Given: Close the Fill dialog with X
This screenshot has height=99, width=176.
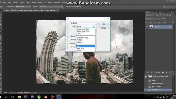Looking at the screenshot, I should 108,19.
